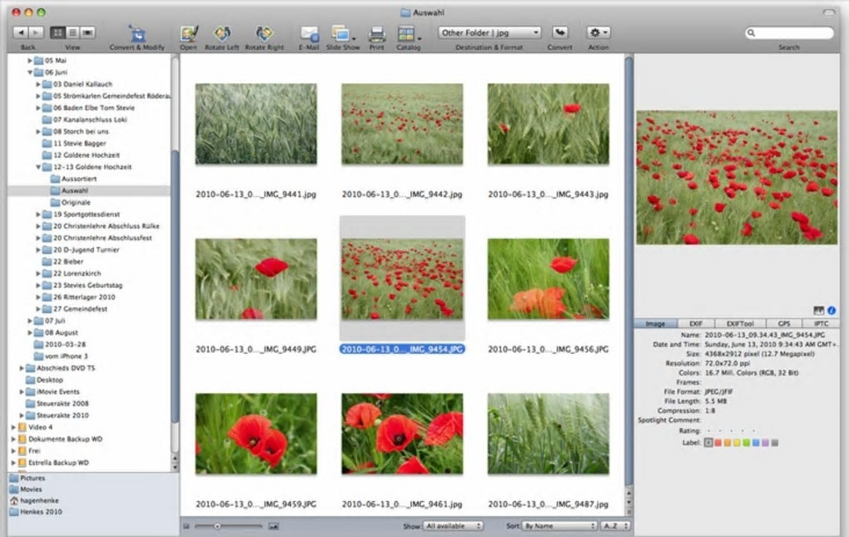Screen dimensions: 849x537
Task: Click the Rotate Right toolbar icon
Action: click(x=265, y=34)
